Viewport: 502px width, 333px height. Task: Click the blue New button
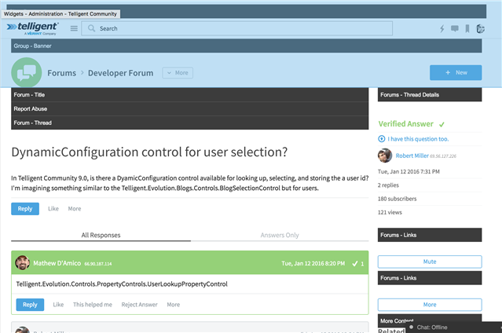tap(456, 73)
